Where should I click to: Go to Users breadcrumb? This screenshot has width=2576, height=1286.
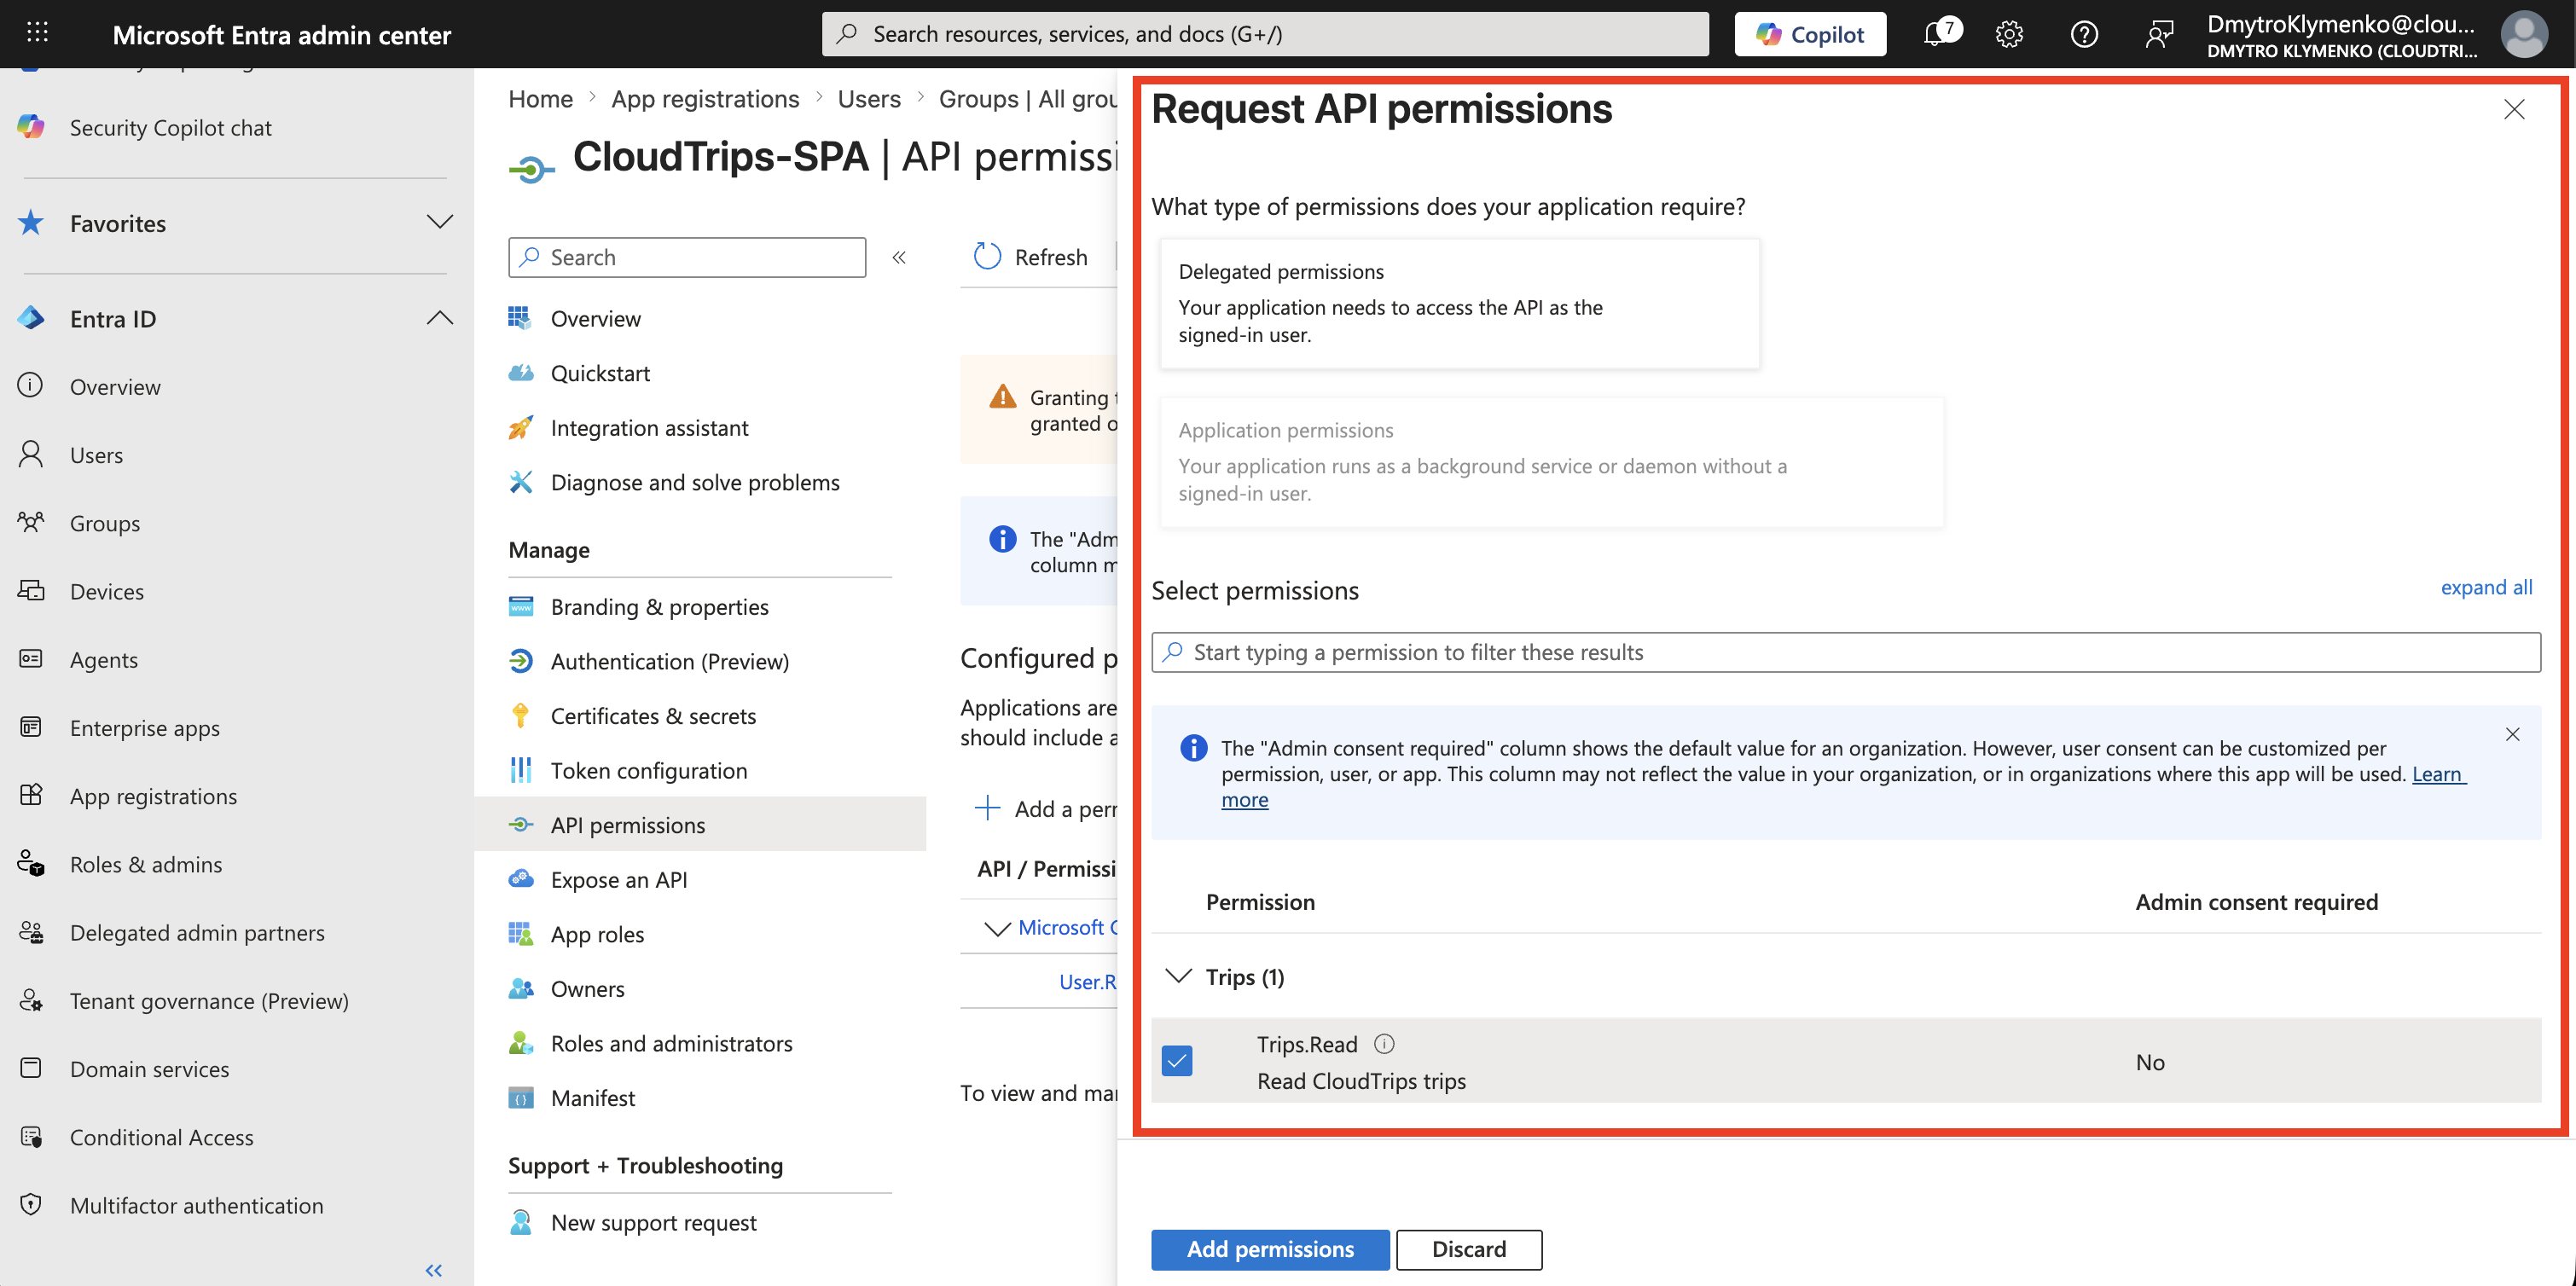coord(869,98)
